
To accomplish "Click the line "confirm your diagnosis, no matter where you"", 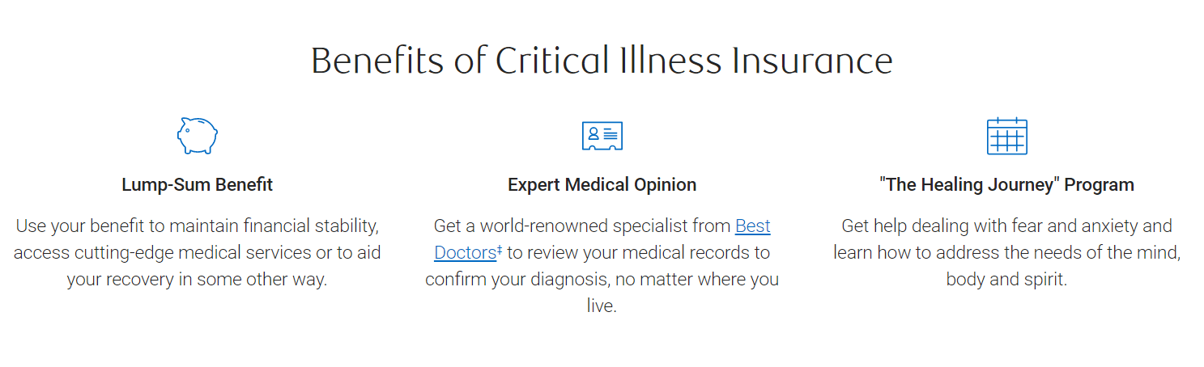I will coord(602,279).
